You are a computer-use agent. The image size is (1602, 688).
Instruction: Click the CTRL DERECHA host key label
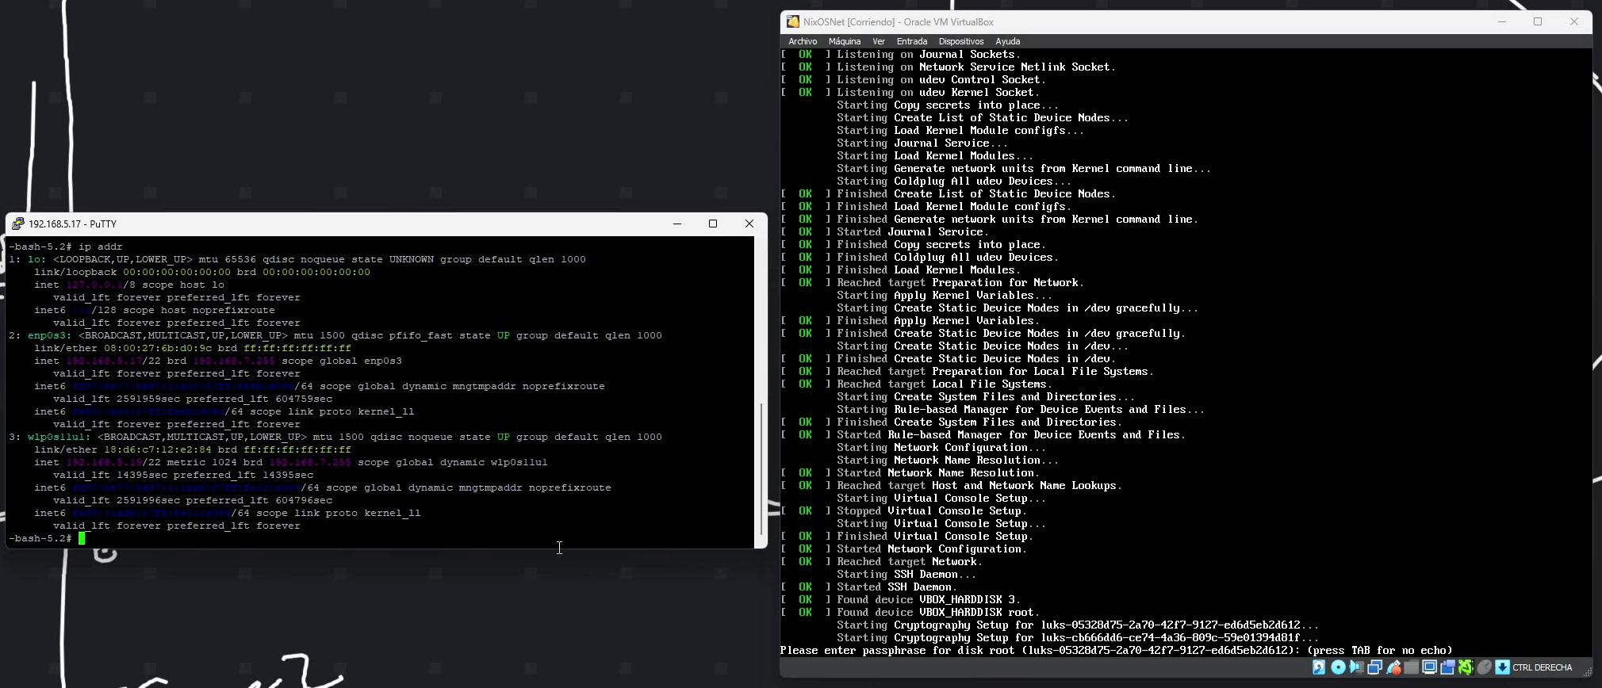[1542, 667]
